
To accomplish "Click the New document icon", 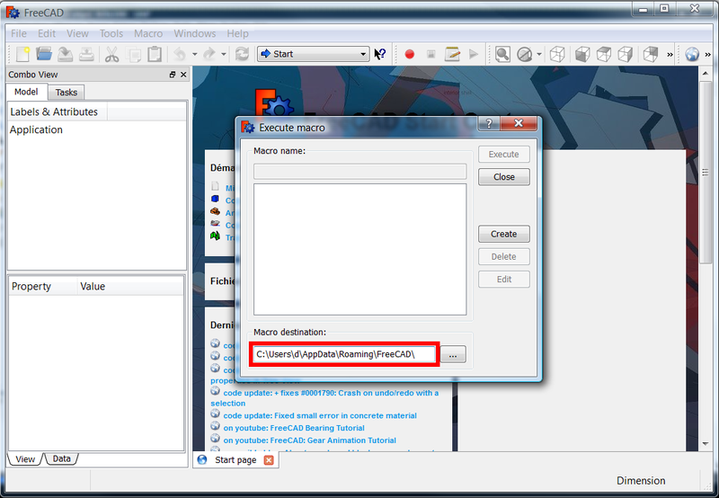I will coord(22,54).
